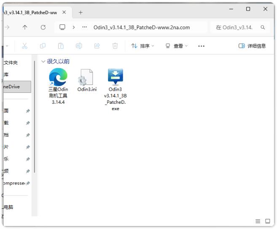Refresh the current folder view
The height and width of the screenshot is (229, 277).
pyautogui.click(x=43, y=27)
